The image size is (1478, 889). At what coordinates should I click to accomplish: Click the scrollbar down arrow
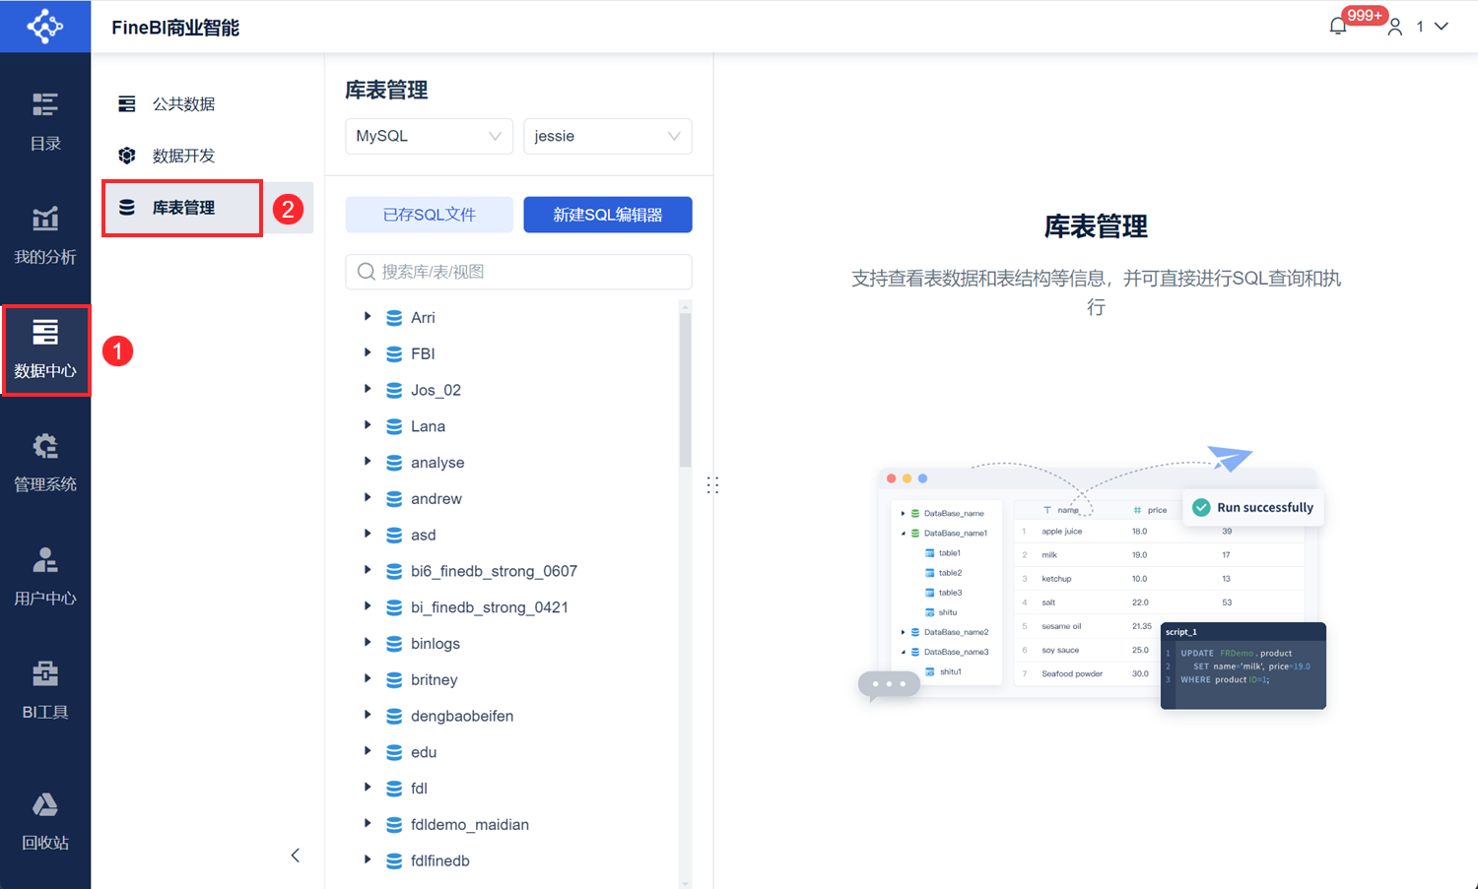(x=686, y=883)
